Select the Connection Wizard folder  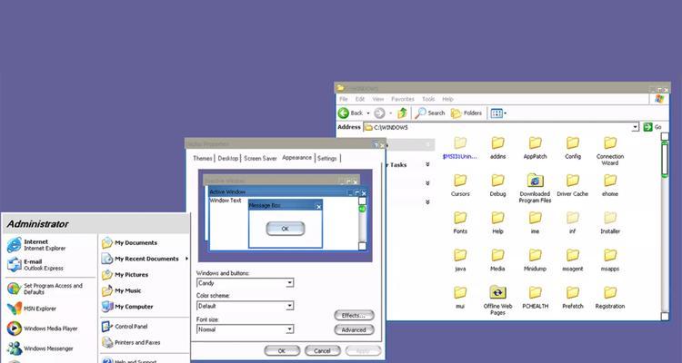pyautogui.click(x=610, y=152)
